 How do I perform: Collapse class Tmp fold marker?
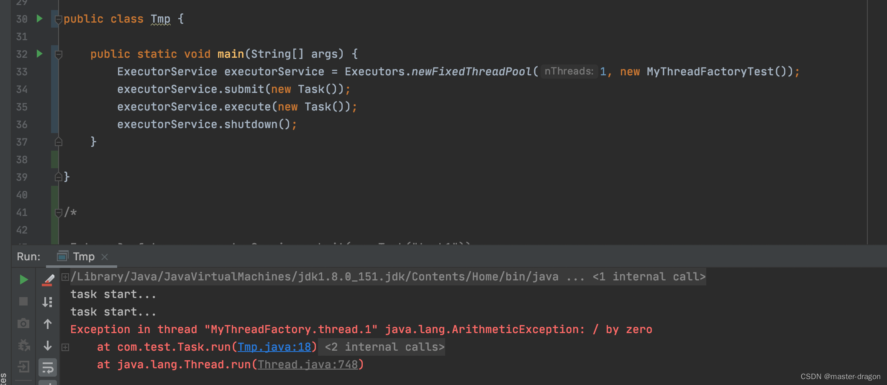59,19
